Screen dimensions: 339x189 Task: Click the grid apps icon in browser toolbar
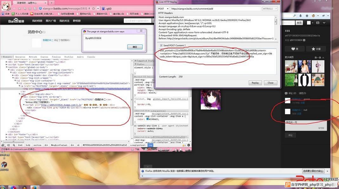pyautogui.click(x=35, y=9)
